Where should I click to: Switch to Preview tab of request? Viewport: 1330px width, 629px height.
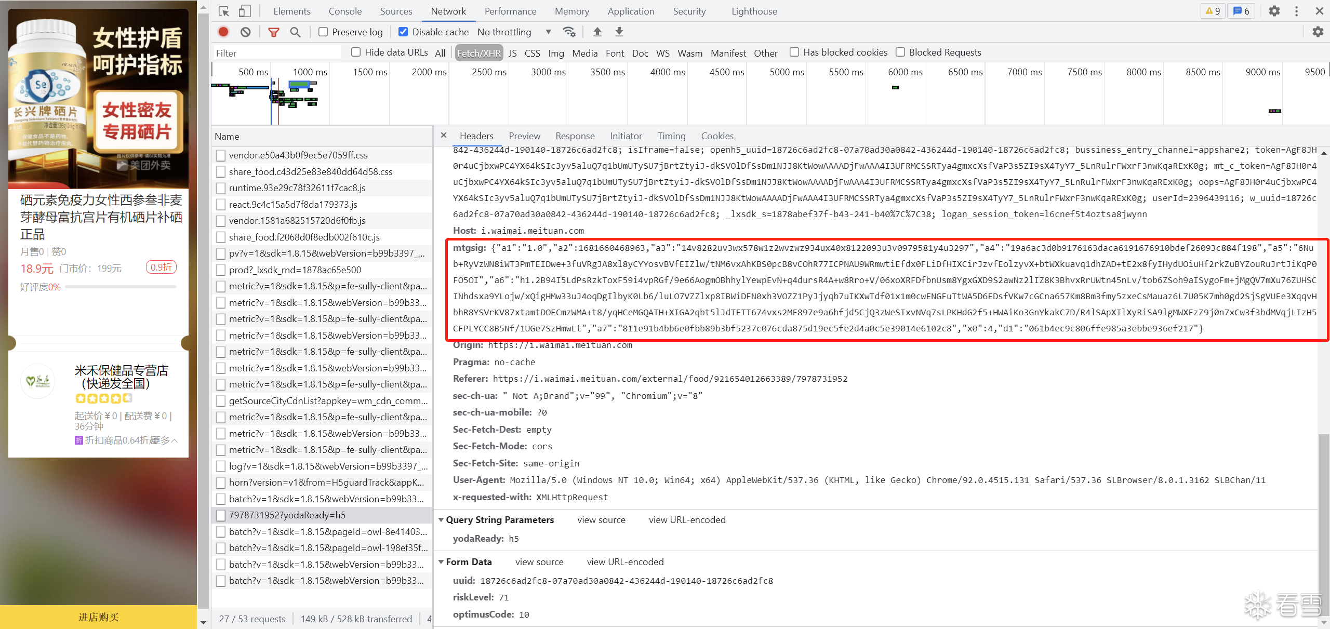(524, 136)
